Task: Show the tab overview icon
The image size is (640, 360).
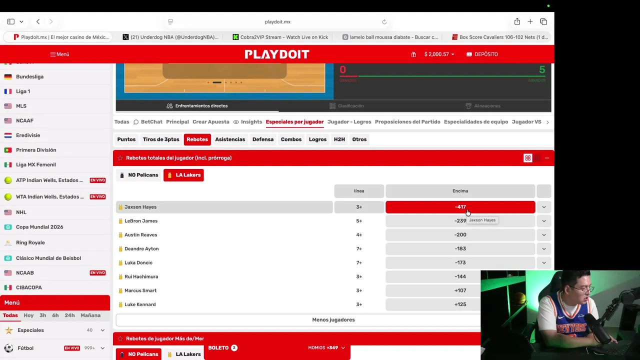Action: click(543, 21)
